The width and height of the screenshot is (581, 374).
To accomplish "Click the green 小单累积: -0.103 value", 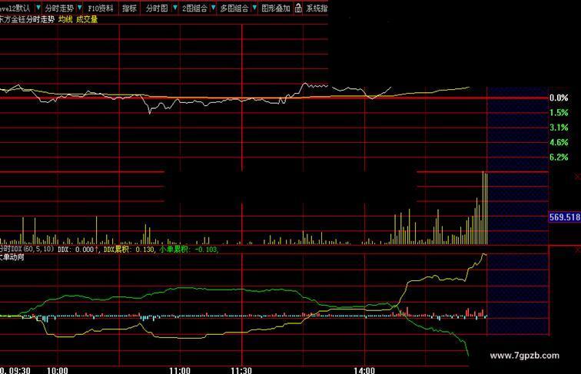I will pos(188,250).
